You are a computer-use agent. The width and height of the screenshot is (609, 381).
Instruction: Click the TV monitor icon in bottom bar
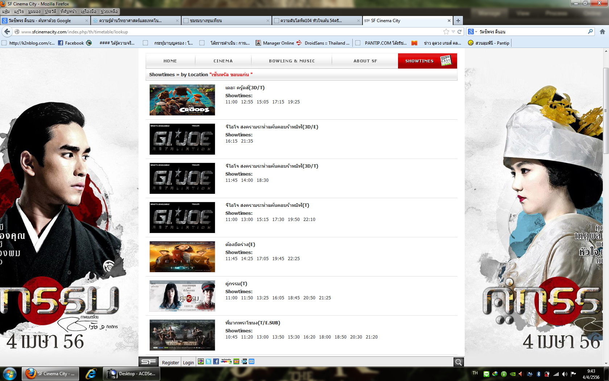pos(201,361)
